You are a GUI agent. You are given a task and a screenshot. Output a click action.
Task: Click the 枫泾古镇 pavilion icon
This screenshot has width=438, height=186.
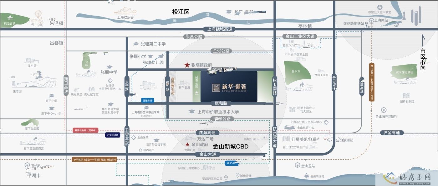click(11, 18)
